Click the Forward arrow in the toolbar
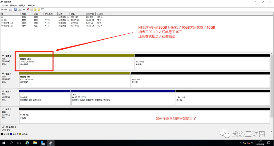Image resolution: width=274 pixels, height=146 pixels. coord(6,9)
